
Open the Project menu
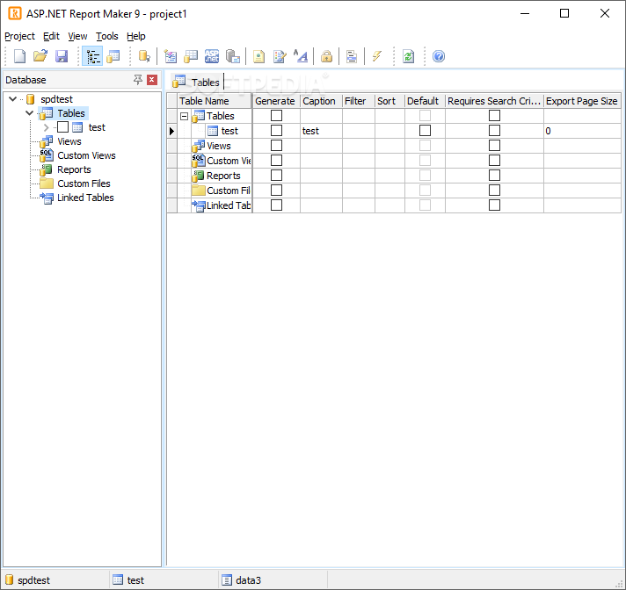pyautogui.click(x=19, y=36)
